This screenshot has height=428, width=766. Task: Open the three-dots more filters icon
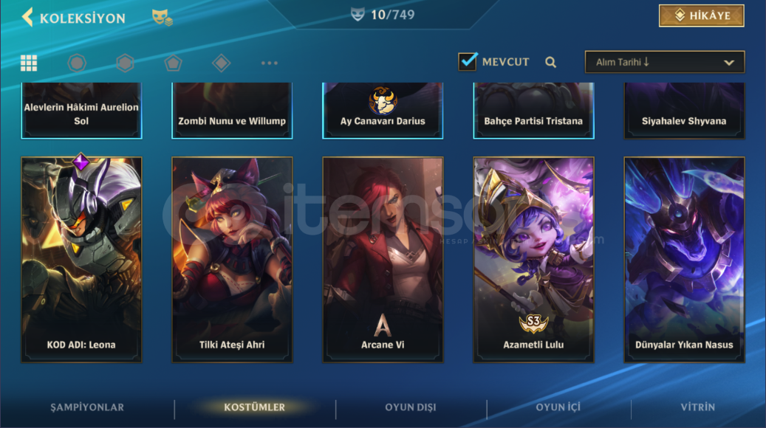(x=269, y=63)
